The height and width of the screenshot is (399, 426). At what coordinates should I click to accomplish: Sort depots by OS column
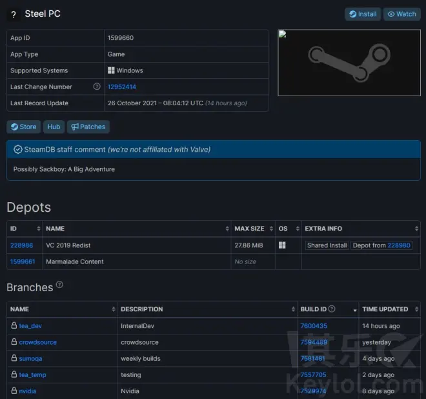289,229
